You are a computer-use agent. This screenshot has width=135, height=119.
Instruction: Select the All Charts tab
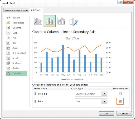36,10
